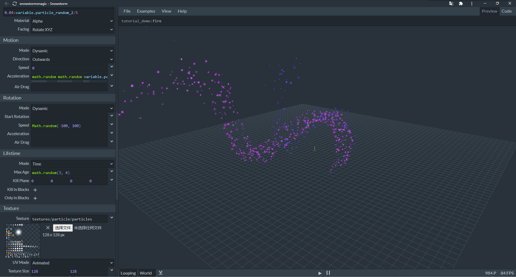Open the extensions puzzle icon
This screenshot has height=277, width=516.
tap(461, 3)
